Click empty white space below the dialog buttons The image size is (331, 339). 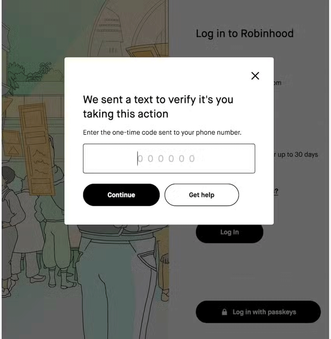pyautogui.click(x=169, y=215)
